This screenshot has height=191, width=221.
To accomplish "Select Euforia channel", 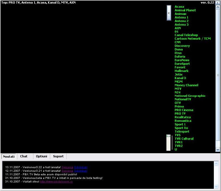I will coord(180,57).
